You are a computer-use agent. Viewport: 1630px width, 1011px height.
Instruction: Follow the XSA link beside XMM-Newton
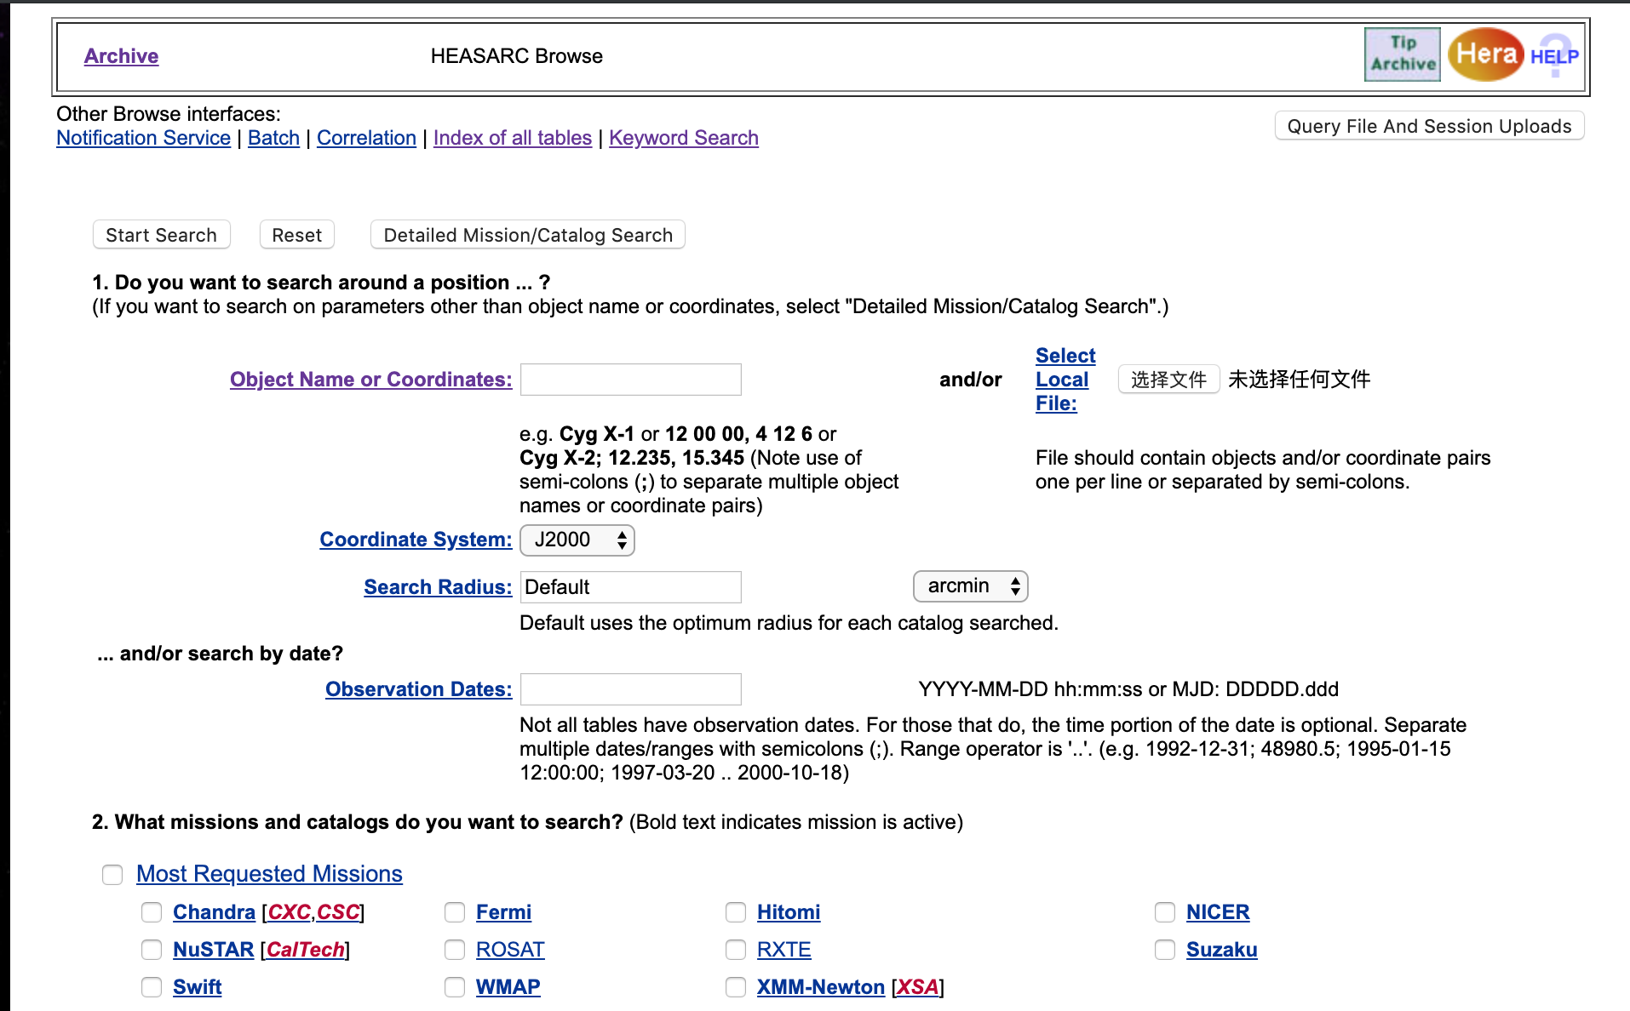[918, 987]
